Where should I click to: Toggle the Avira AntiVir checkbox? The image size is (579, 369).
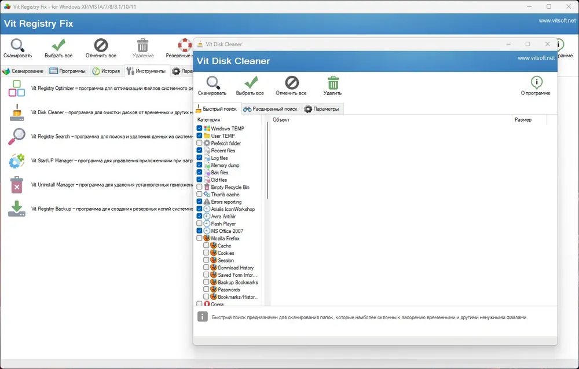(199, 216)
